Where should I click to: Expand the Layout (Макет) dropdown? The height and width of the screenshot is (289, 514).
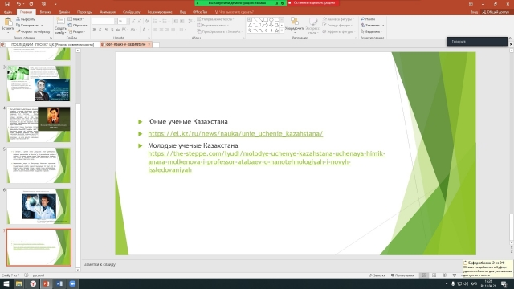click(84, 19)
